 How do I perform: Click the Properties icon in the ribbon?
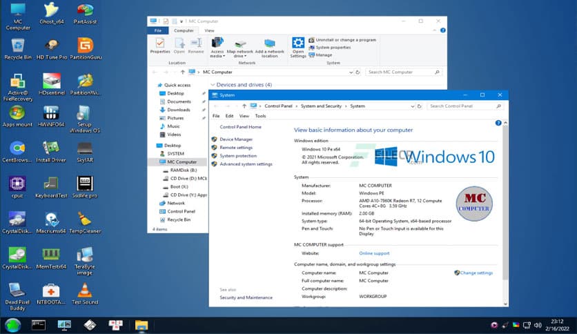(x=159, y=46)
